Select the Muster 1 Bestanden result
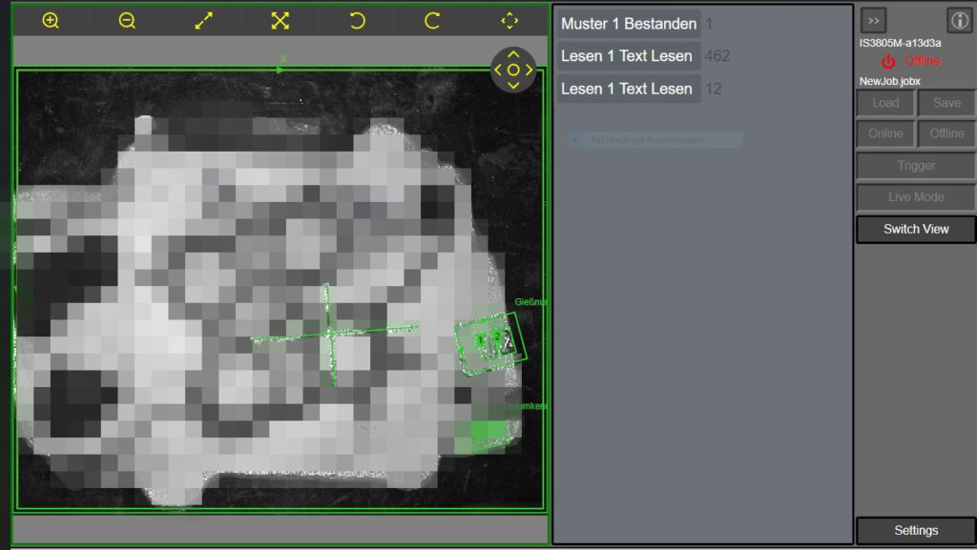 click(628, 24)
